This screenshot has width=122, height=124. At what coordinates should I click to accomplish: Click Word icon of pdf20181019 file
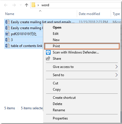(7, 34)
